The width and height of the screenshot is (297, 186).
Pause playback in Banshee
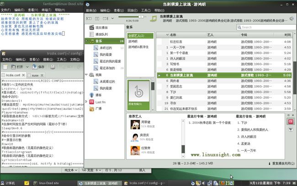coord(97,18)
